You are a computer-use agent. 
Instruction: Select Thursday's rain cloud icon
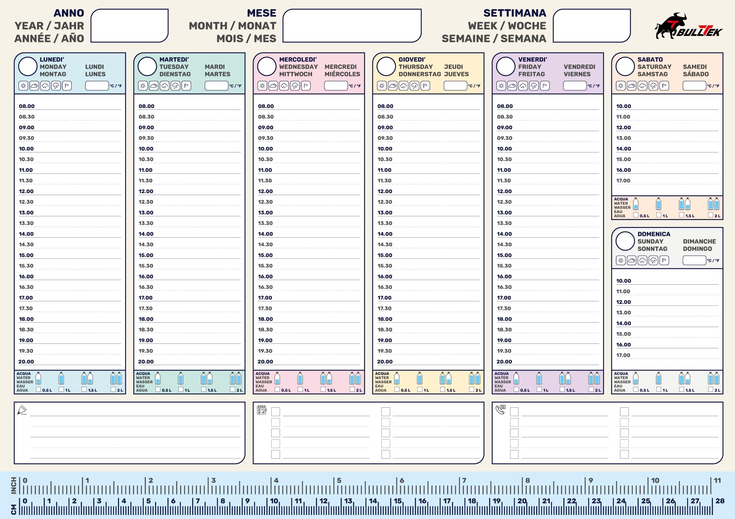pyautogui.click(x=404, y=86)
